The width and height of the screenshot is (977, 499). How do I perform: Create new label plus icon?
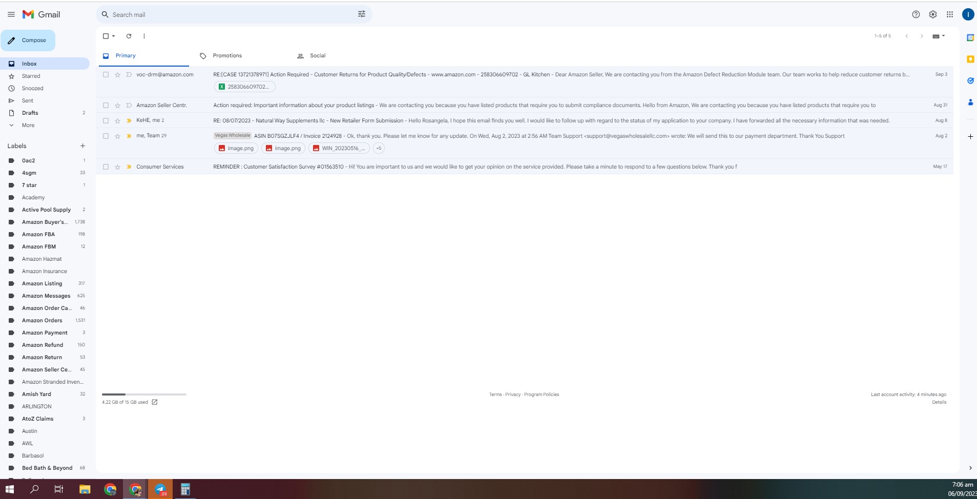(x=82, y=146)
